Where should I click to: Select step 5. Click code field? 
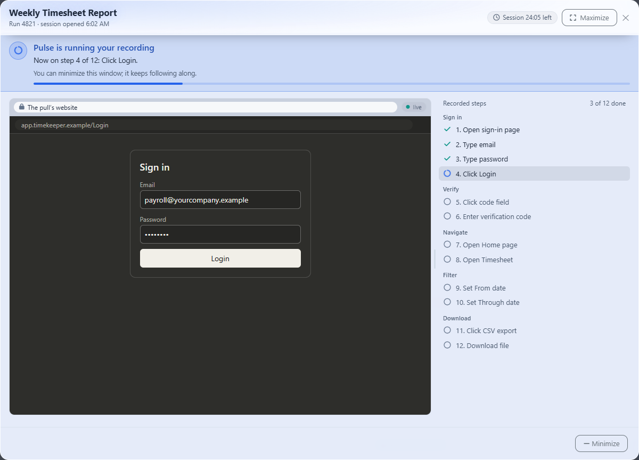click(534, 202)
